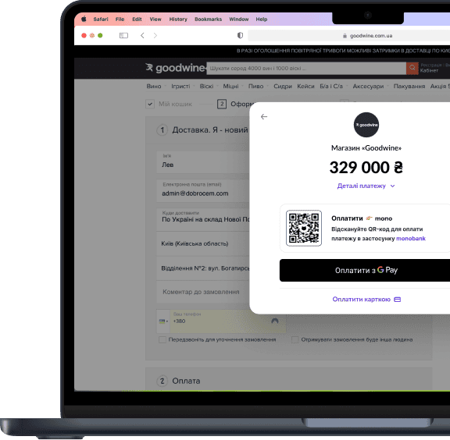The width and height of the screenshot is (450, 440).
Task: Click the Оплатити карткою link
Action: point(366,300)
